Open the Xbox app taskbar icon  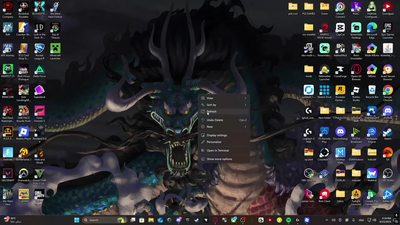233,220
